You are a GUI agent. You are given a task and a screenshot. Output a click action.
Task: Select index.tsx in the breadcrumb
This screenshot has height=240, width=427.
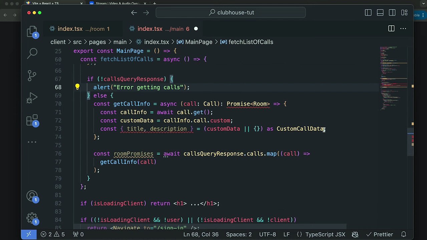[152, 42]
